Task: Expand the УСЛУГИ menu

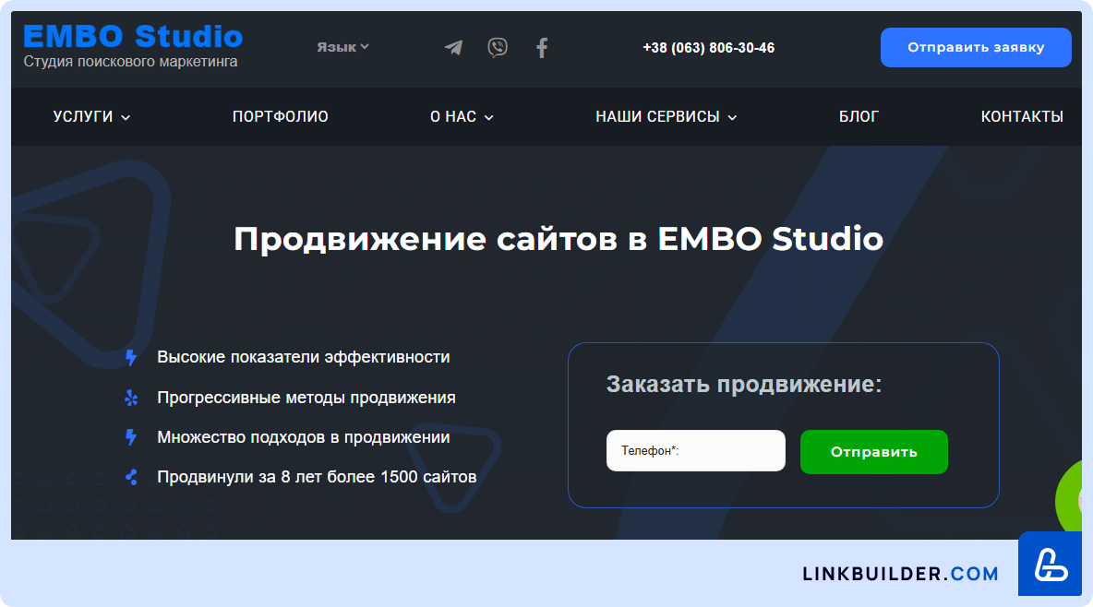Action: [x=91, y=117]
